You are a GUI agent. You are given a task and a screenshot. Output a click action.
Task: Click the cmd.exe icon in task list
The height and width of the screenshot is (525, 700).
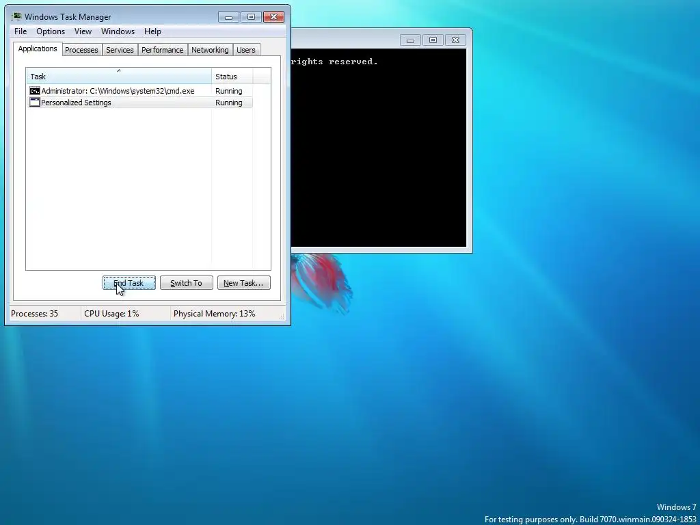coord(35,91)
